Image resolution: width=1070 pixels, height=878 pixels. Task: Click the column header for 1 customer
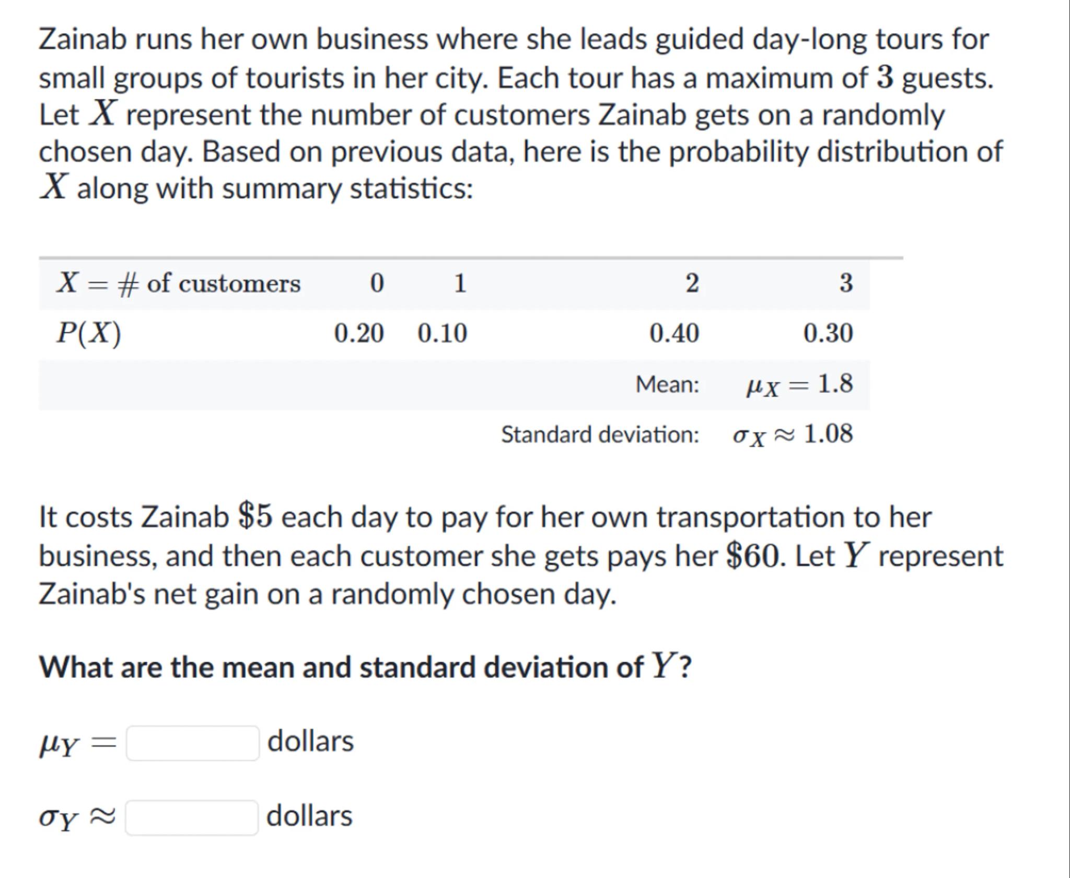tap(460, 284)
